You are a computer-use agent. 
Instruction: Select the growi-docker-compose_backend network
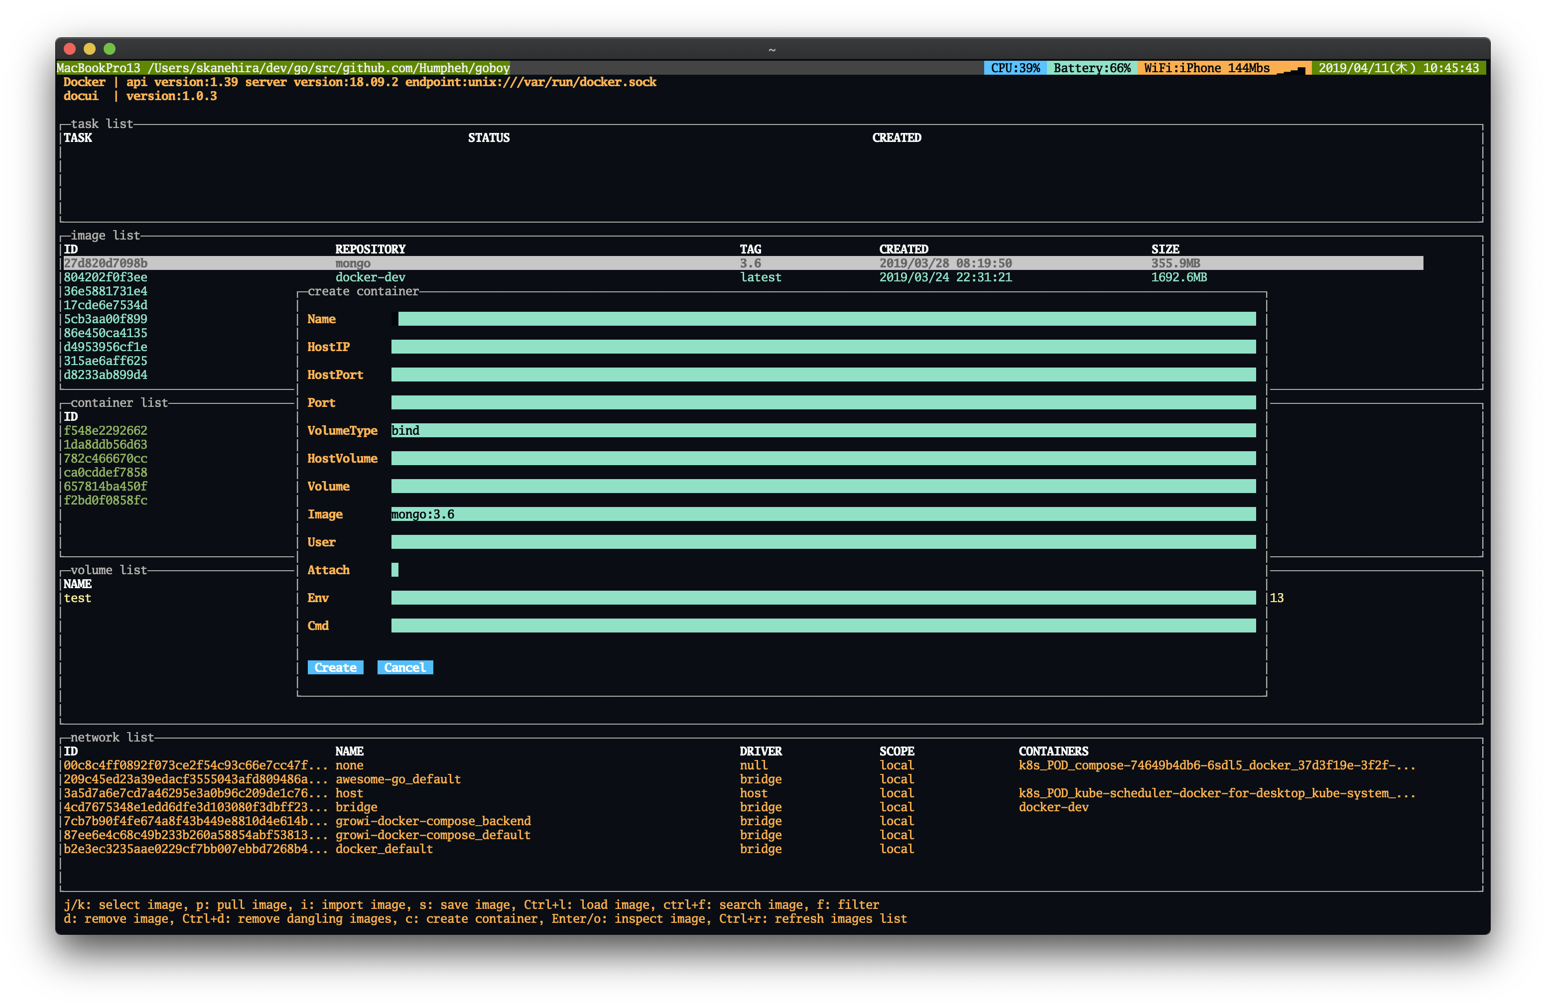[x=433, y=821]
